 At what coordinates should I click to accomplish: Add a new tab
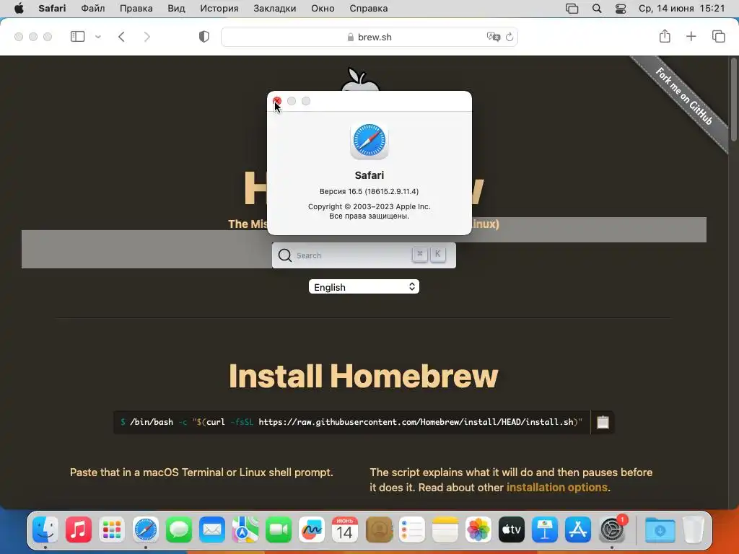coord(691,36)
